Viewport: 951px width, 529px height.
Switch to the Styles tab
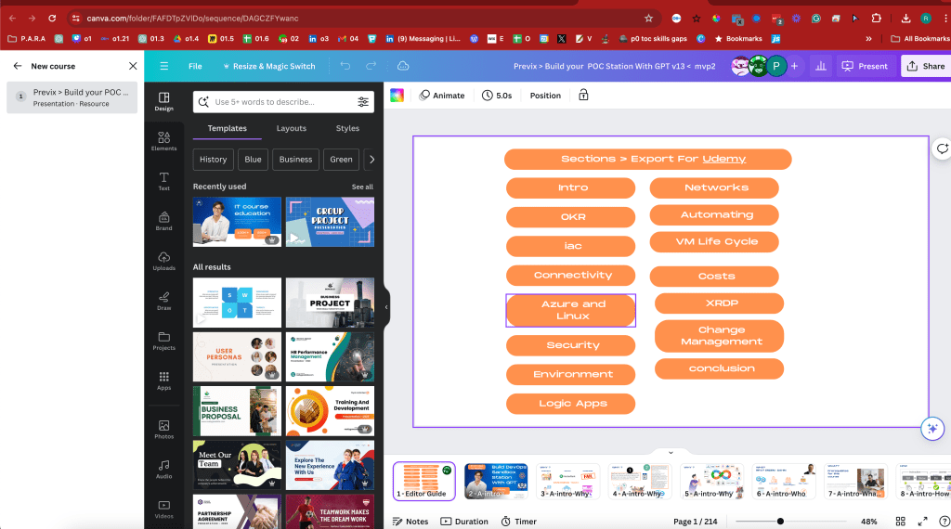(x=347, y=128)
